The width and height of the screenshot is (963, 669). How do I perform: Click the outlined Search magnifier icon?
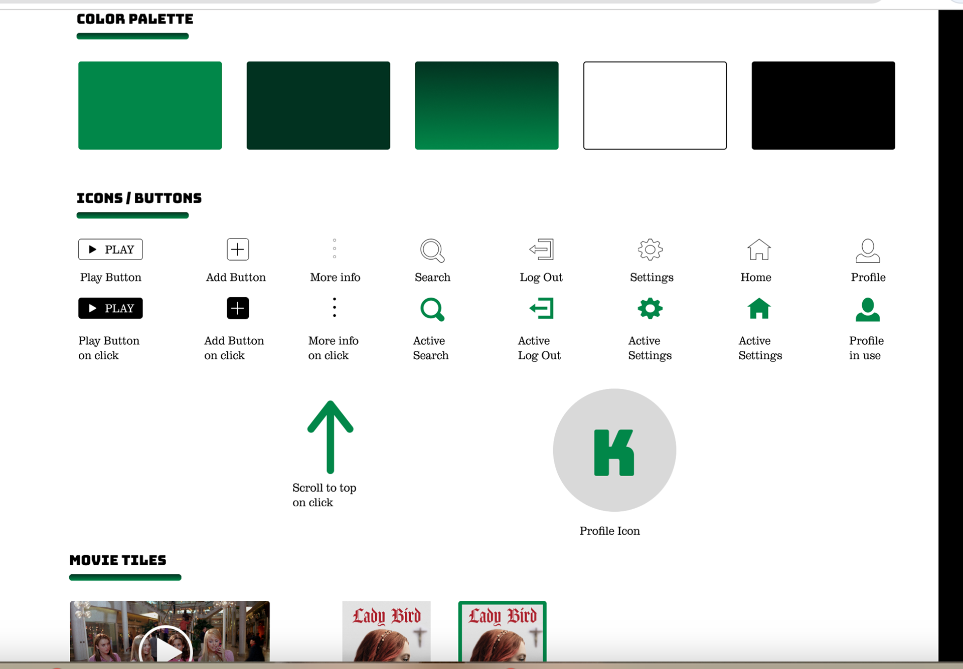(432, 250)
